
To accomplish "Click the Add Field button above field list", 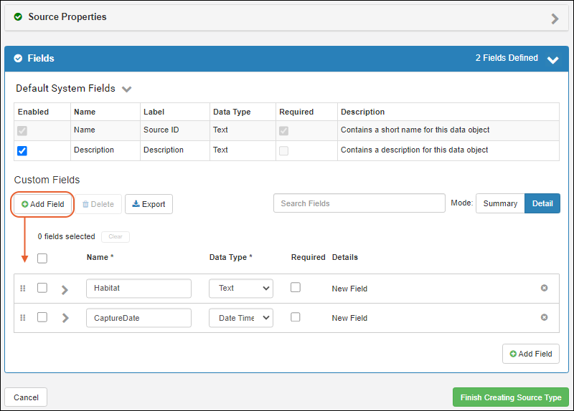I will 43,204.
